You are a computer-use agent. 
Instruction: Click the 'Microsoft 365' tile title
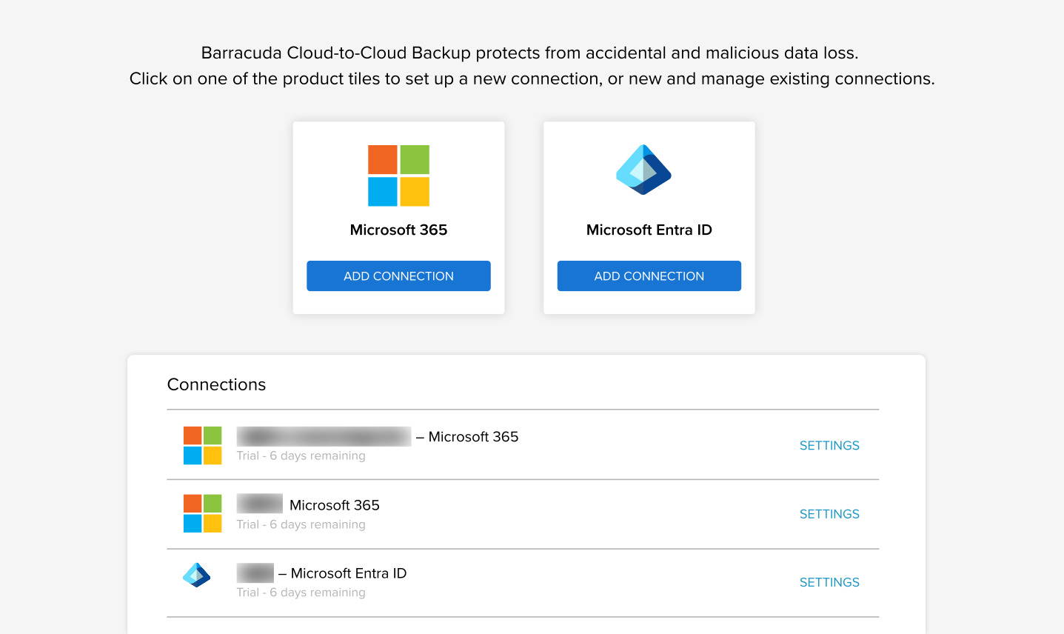(x=398, y=230)
